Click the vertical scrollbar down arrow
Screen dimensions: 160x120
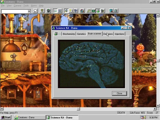tap(158, 106)
